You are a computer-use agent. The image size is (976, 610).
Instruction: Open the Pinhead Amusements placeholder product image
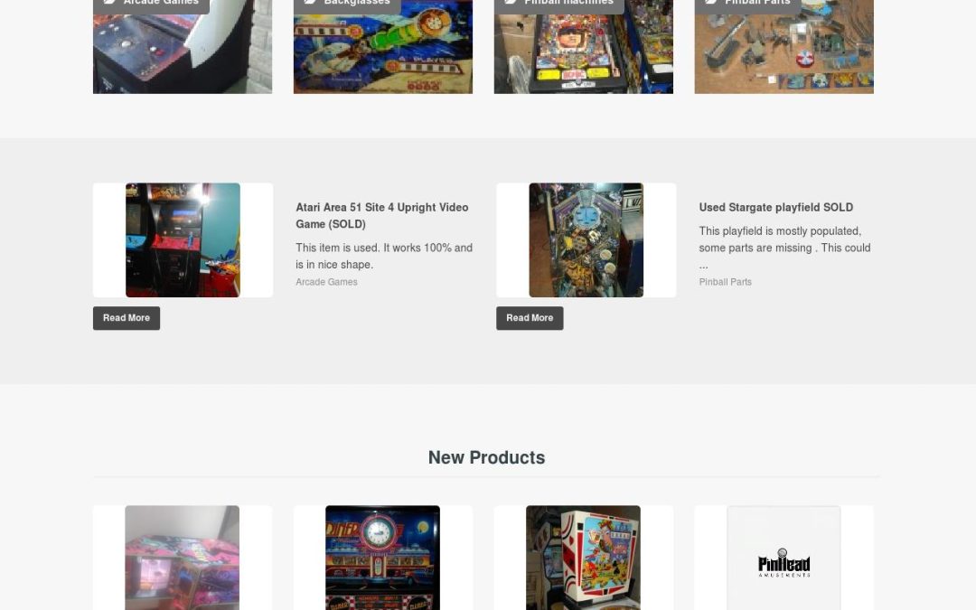coord(784,558)
